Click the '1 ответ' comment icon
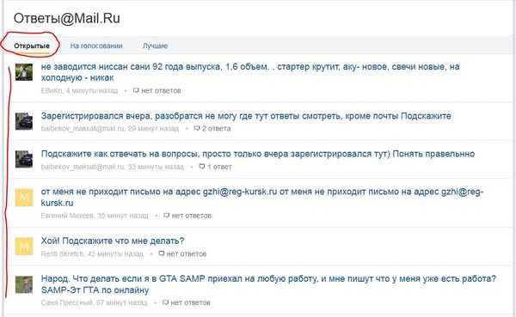This screenshot has width=516, height=317. point(202,167)
